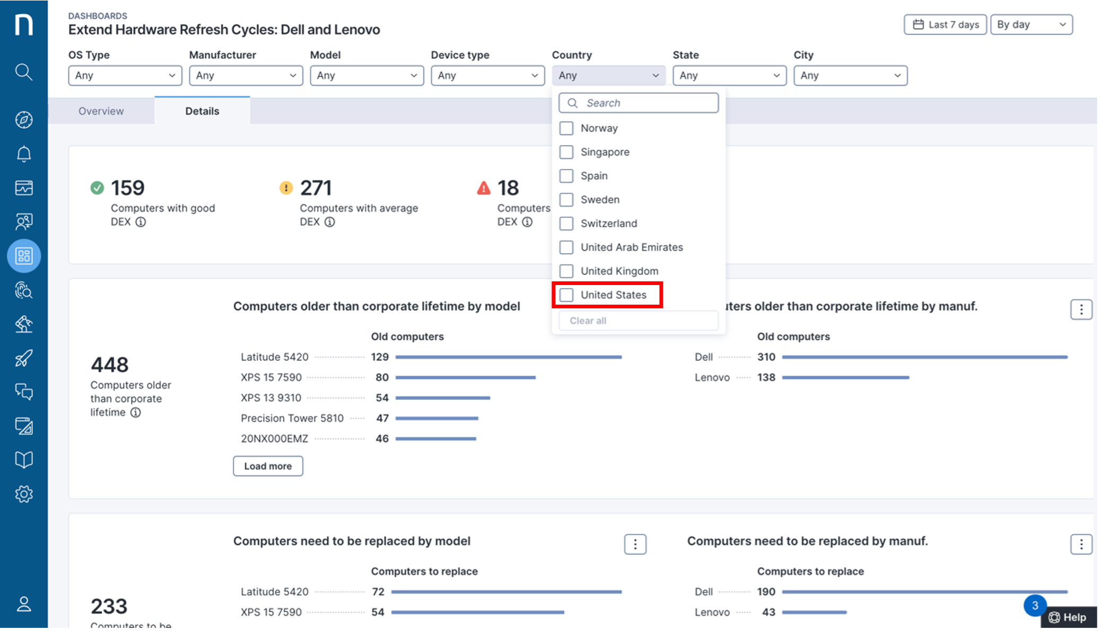The height and width of the screenshot is (631, 1101).
Task: Open the By day granularity dropdown
Action: click(1031, 24)
